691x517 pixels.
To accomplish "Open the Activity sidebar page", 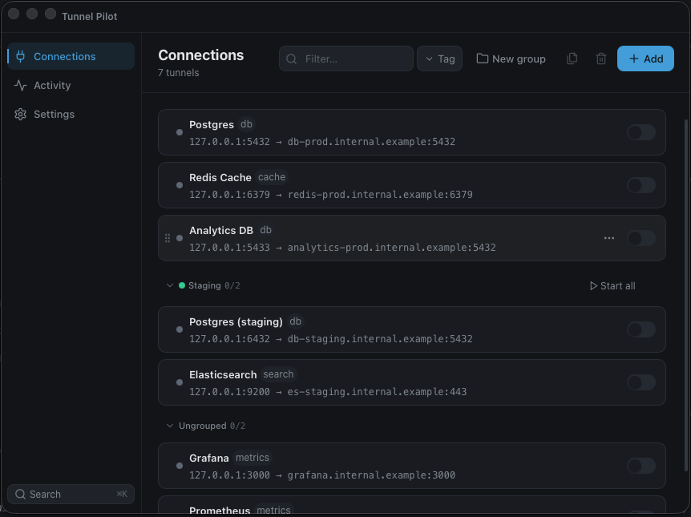I will (71, 85).
